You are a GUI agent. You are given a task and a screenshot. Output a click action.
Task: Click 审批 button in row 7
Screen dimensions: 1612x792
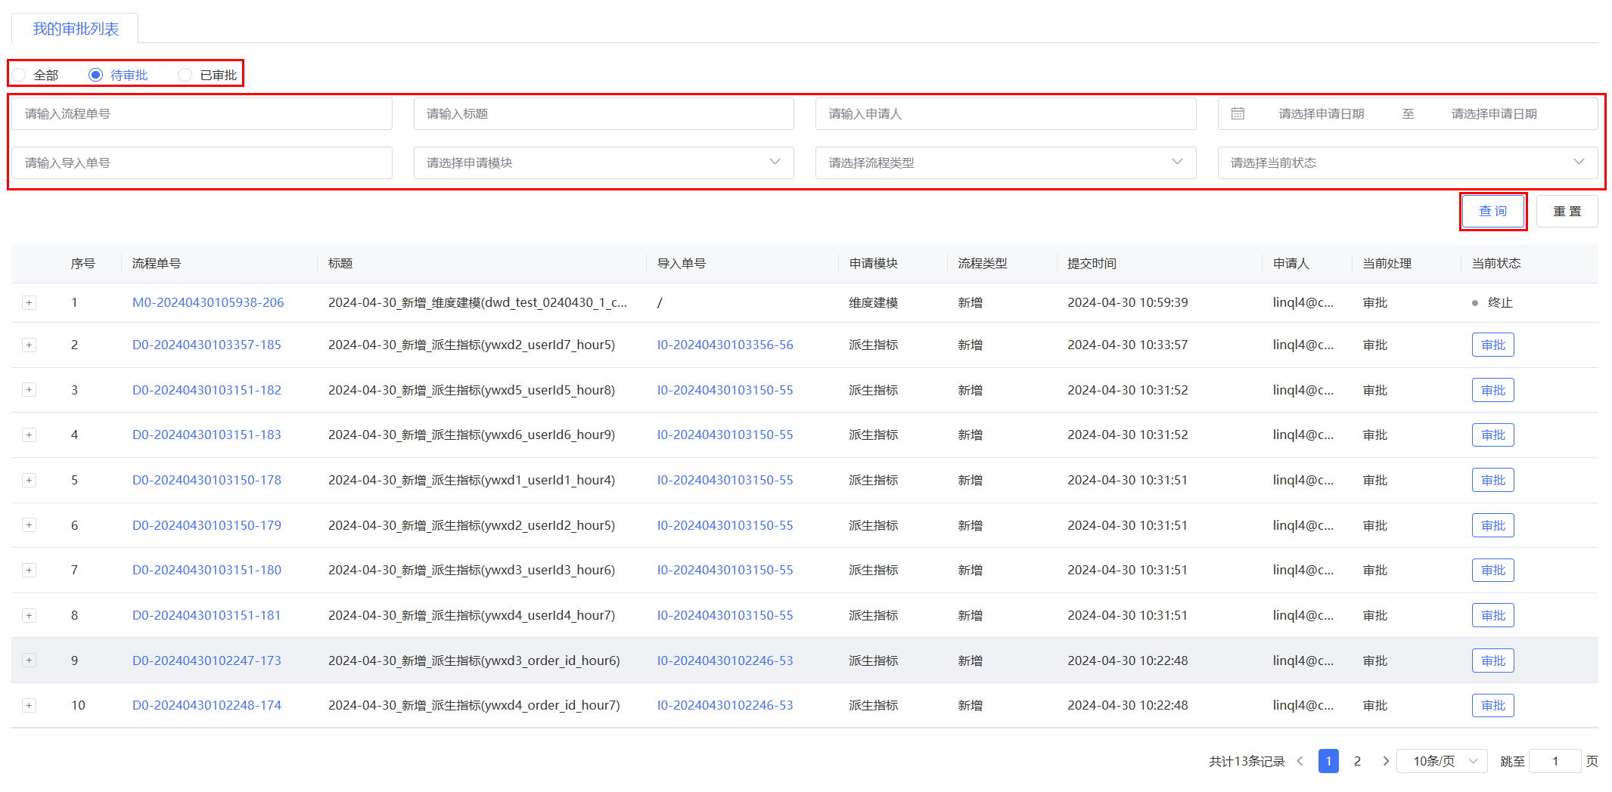click(1492, 571)
